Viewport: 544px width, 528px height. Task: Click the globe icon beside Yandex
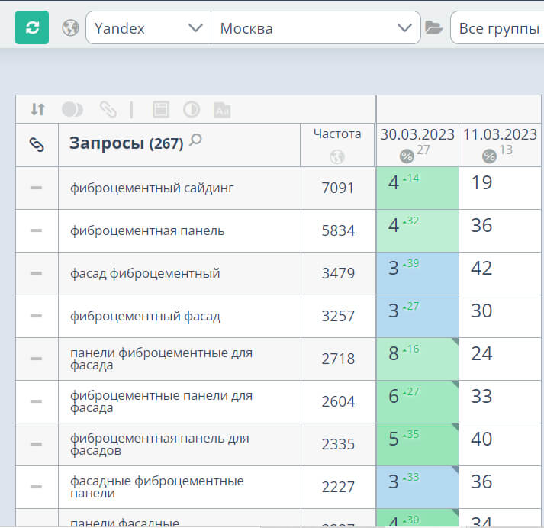coord(70,28)
